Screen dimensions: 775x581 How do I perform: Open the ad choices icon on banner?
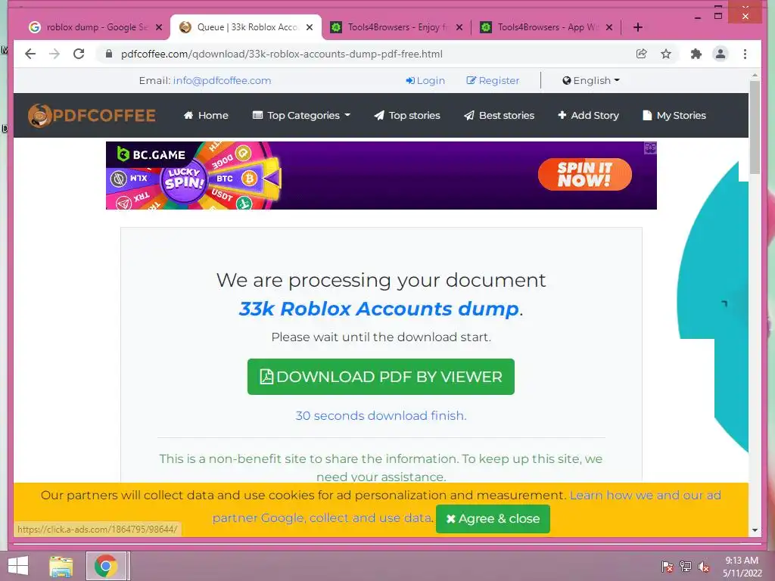click(x=650, y=148)
